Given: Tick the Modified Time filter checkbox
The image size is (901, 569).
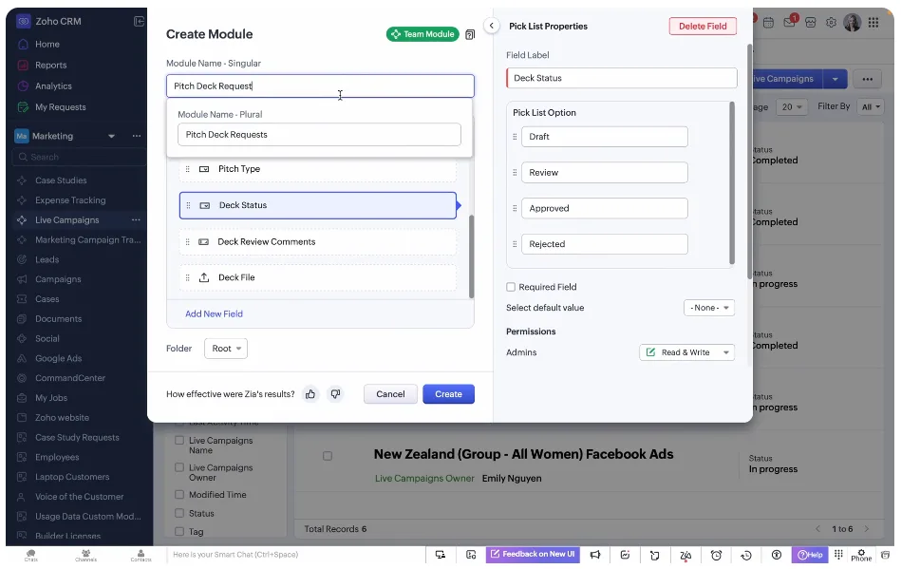Looking at the screenshot, I should pos(178,495).
